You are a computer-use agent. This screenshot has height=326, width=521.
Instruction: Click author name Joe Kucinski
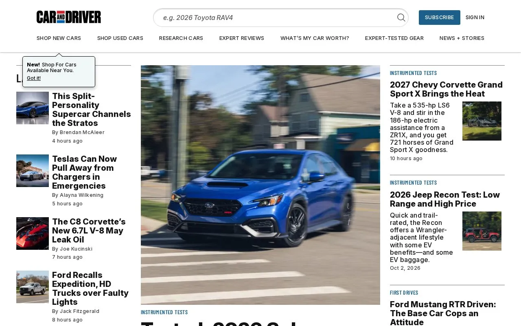(x=76, y=249)
